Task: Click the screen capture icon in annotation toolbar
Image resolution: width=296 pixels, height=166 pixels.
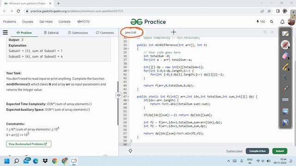Action: pyautogui.click(x=285, y=111)
